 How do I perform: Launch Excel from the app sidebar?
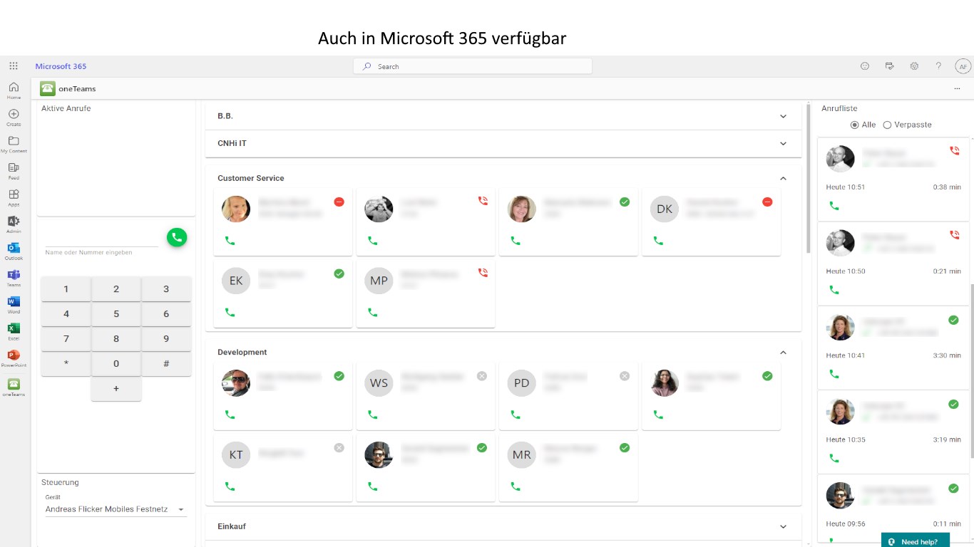(14, 329)
